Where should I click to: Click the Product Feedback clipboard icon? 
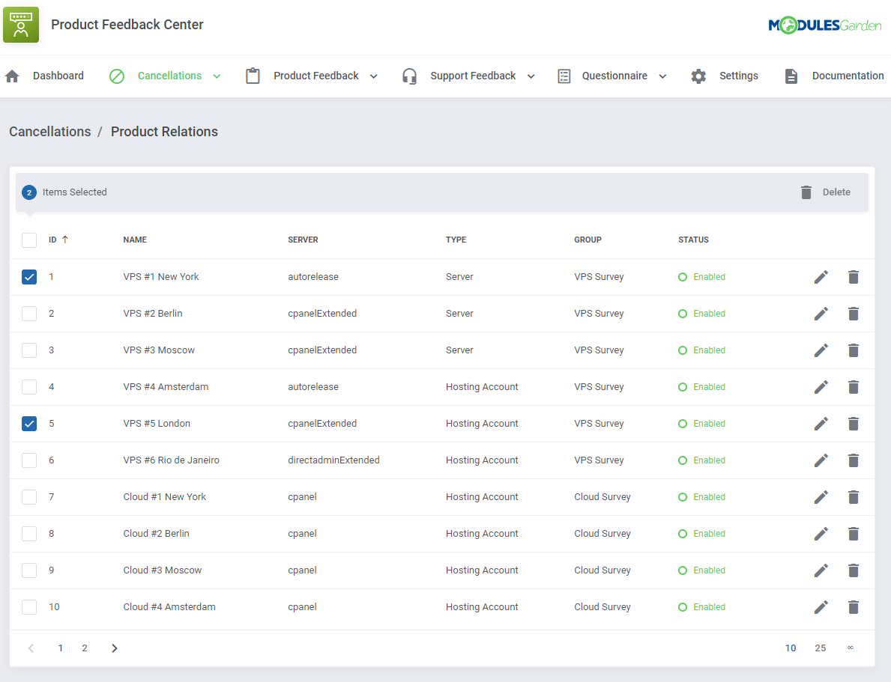tap(253, 76)
